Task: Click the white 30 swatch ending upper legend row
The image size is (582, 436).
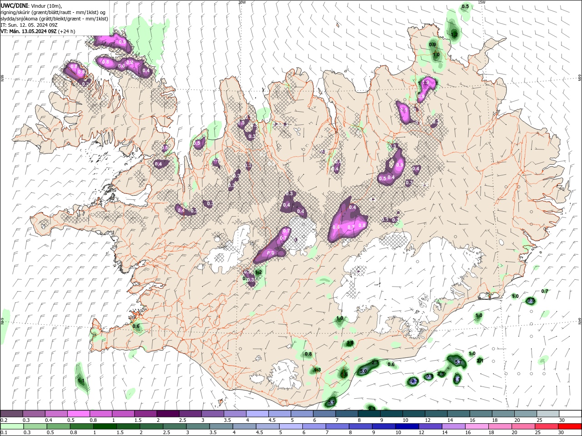Action: (x=570, y=414)
